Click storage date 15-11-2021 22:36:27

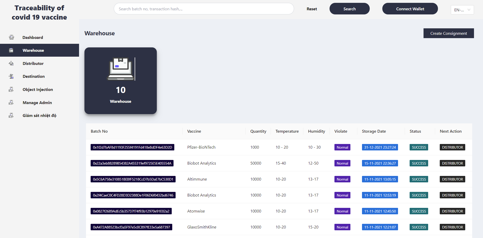380,163
